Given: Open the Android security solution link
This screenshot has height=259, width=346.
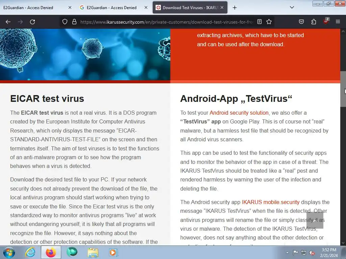Looking at the screenshot, I should (x=239, y=113).
